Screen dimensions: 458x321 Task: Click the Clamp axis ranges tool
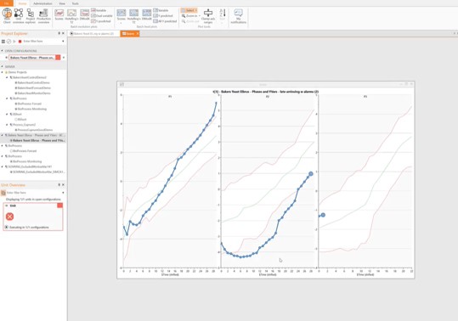pos(208,16)
